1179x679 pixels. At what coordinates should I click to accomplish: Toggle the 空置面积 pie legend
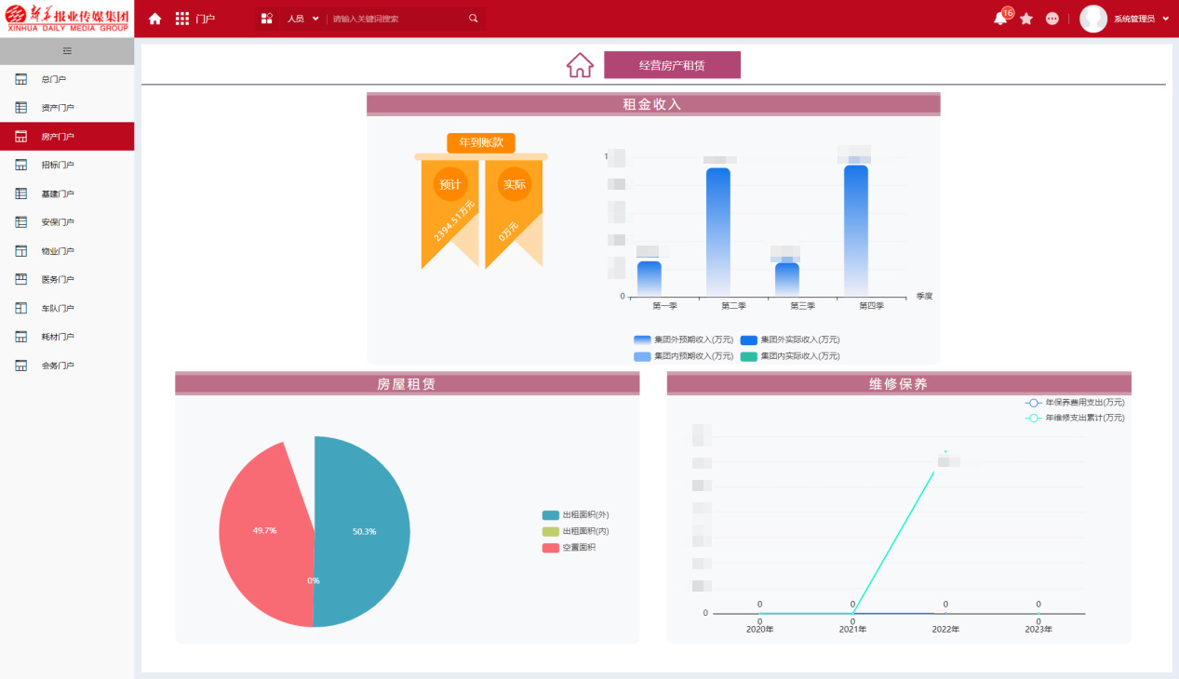[569, 548]
